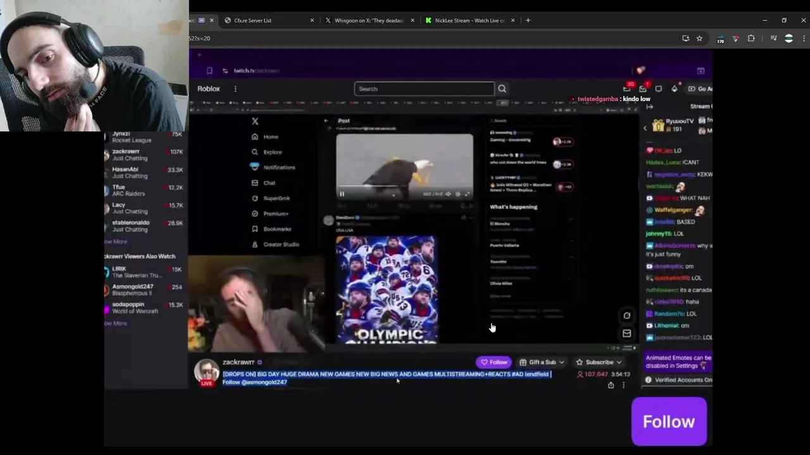Open Bookmarks in X sidebar
810x455 pixels.
point(271,229)
